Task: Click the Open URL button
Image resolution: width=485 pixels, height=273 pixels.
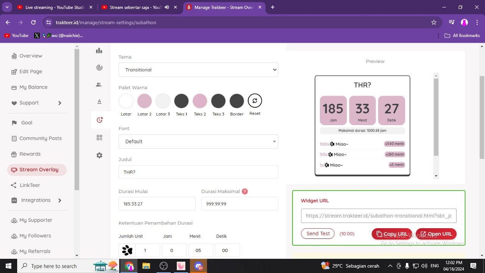Action: [436, 234]
